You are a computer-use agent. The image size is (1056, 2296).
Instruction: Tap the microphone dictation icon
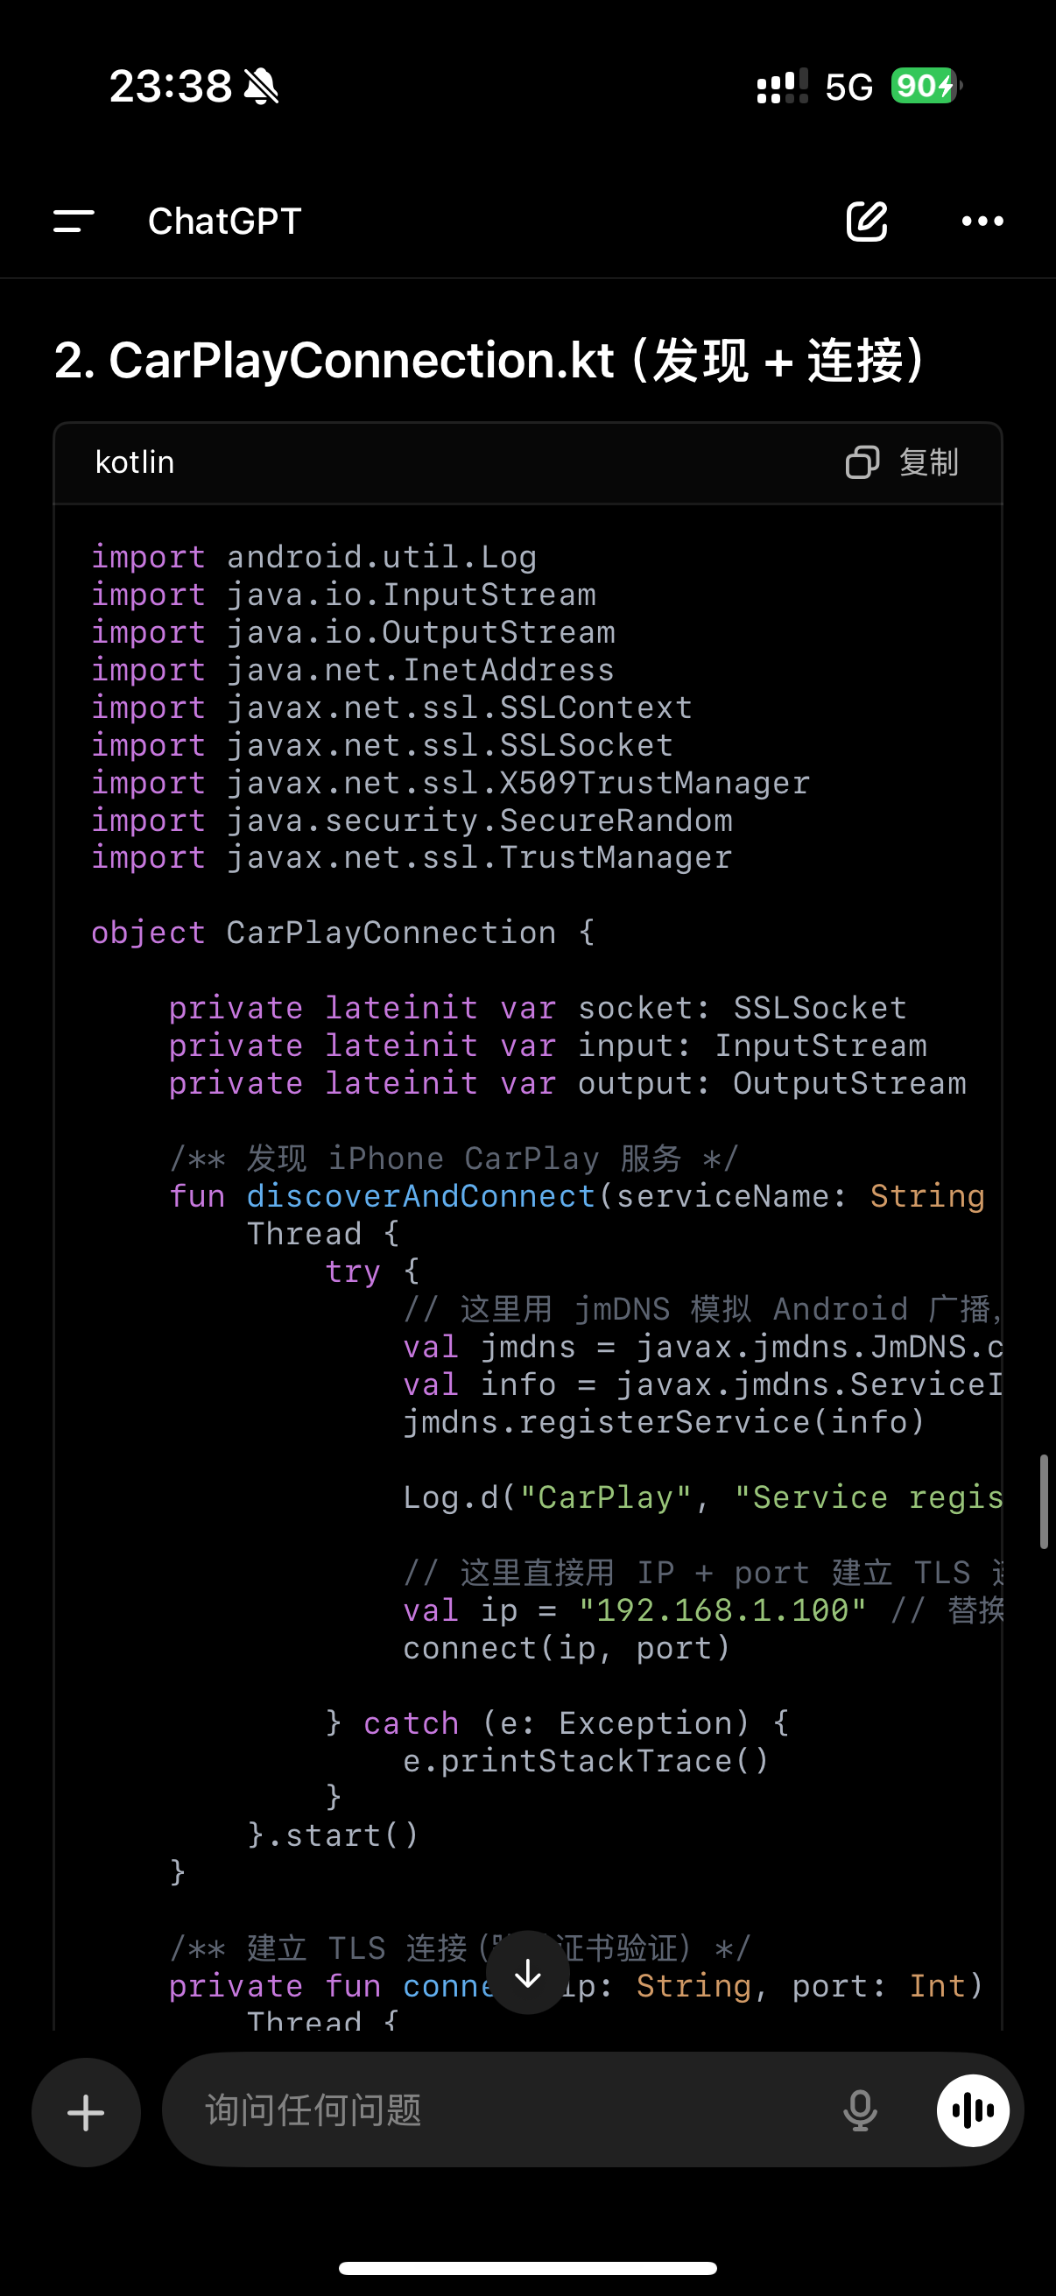point(860,2110)
